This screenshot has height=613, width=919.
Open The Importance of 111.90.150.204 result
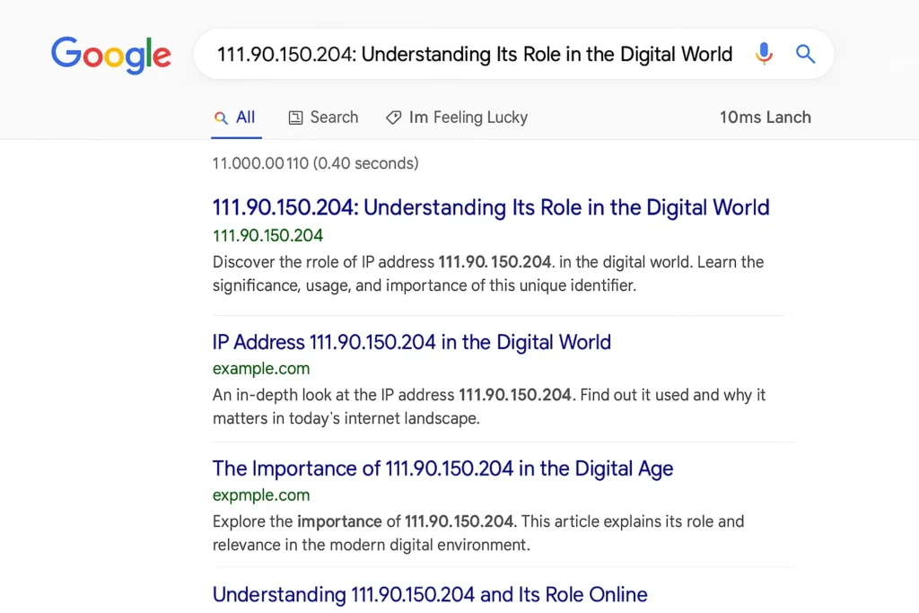coord(442,469)
